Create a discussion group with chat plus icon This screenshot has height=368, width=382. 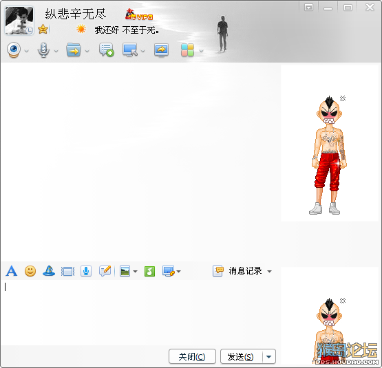(107, 50)
